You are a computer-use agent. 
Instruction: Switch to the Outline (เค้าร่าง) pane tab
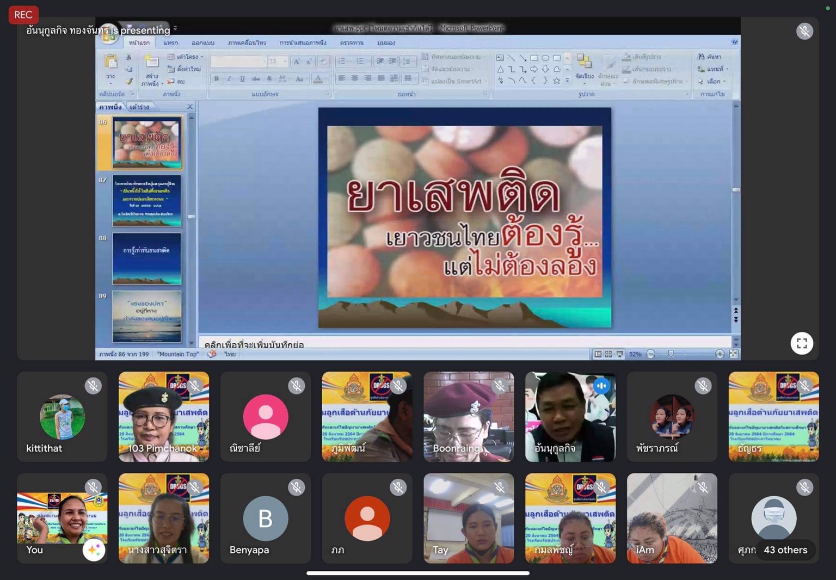[139, 107]
